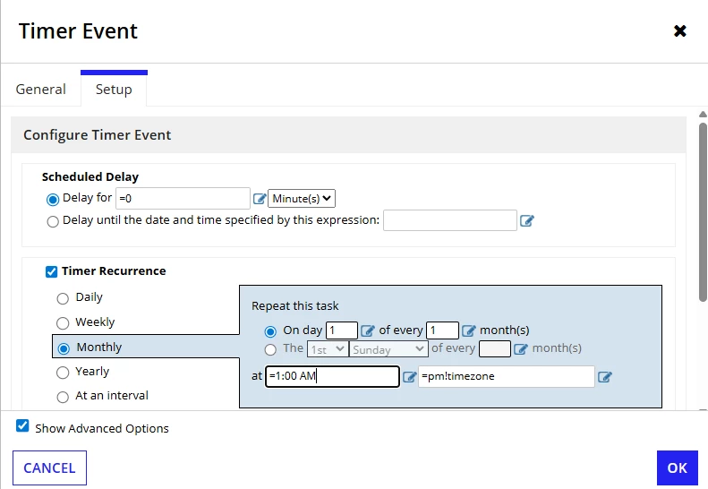Click the of every months input in On day row
This screenshot has width=708, height=489.
[x=442, y=330]
